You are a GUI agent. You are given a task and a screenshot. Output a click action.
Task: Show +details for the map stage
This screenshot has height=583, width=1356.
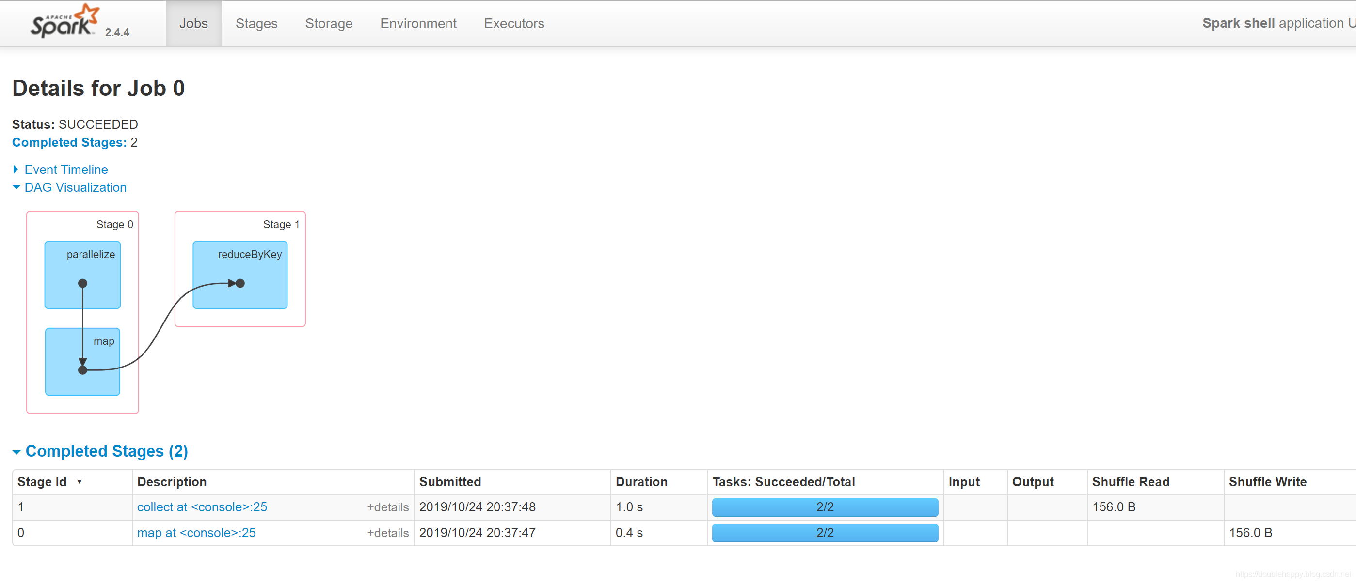[x=387, y=533]
